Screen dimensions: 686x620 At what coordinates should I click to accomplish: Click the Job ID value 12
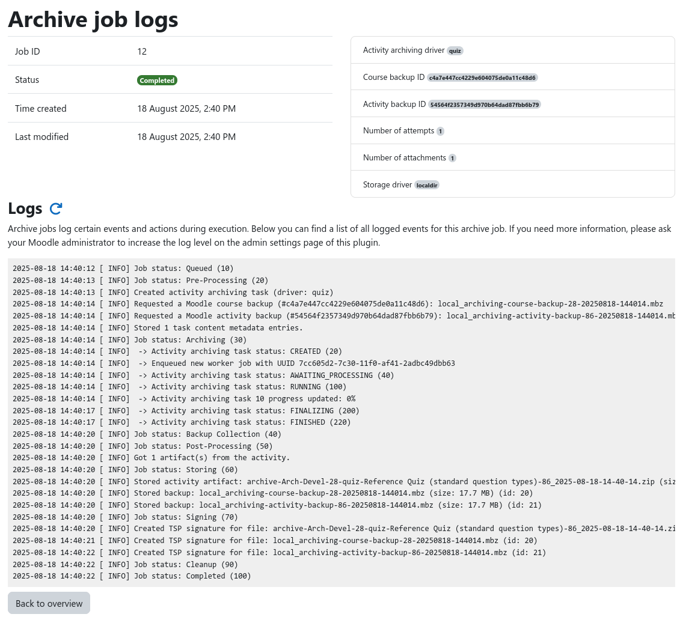[x=142, y=52]
